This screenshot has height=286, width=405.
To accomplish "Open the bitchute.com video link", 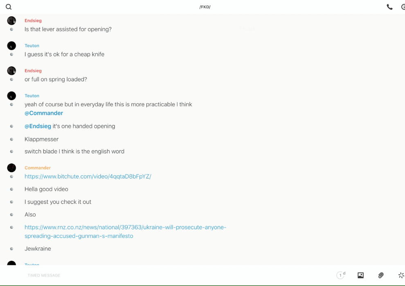I will click(x=88, y=177).
